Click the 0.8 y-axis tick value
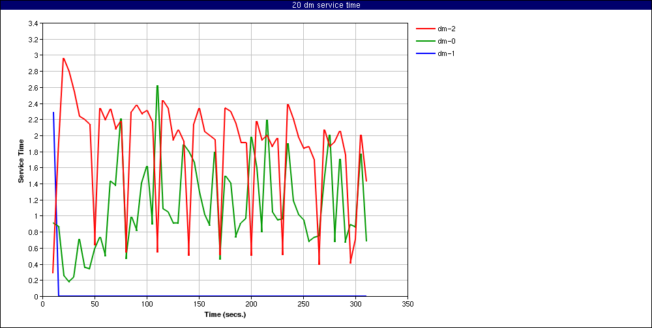 33,232
